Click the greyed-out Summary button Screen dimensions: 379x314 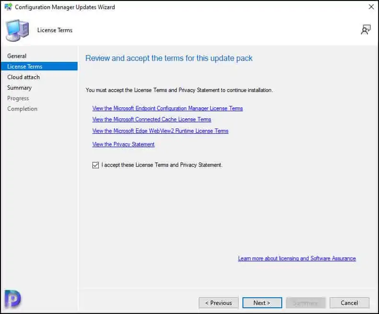[306, 303]
